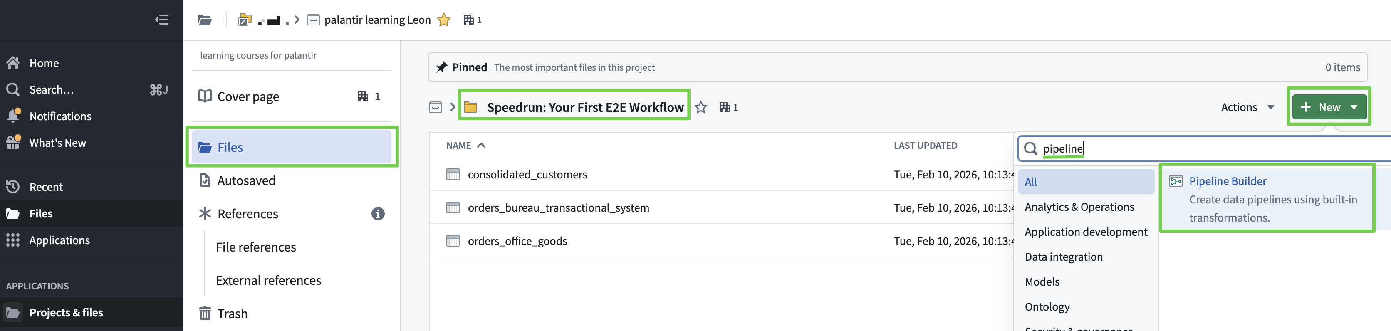Screen dimensions: 1391x331
Task: Open the orders_office_goods dataset
Action: [x=517, y=241]
